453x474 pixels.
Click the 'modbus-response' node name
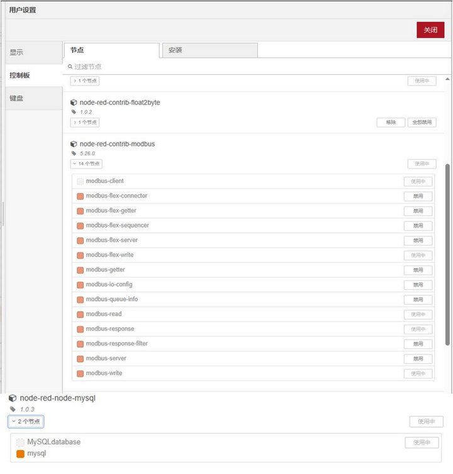click(x=110, y=329)
